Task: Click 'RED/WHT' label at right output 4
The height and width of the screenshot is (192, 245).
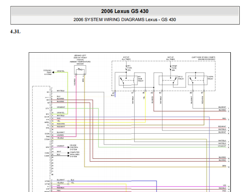Action: click(x=222, y=126)
